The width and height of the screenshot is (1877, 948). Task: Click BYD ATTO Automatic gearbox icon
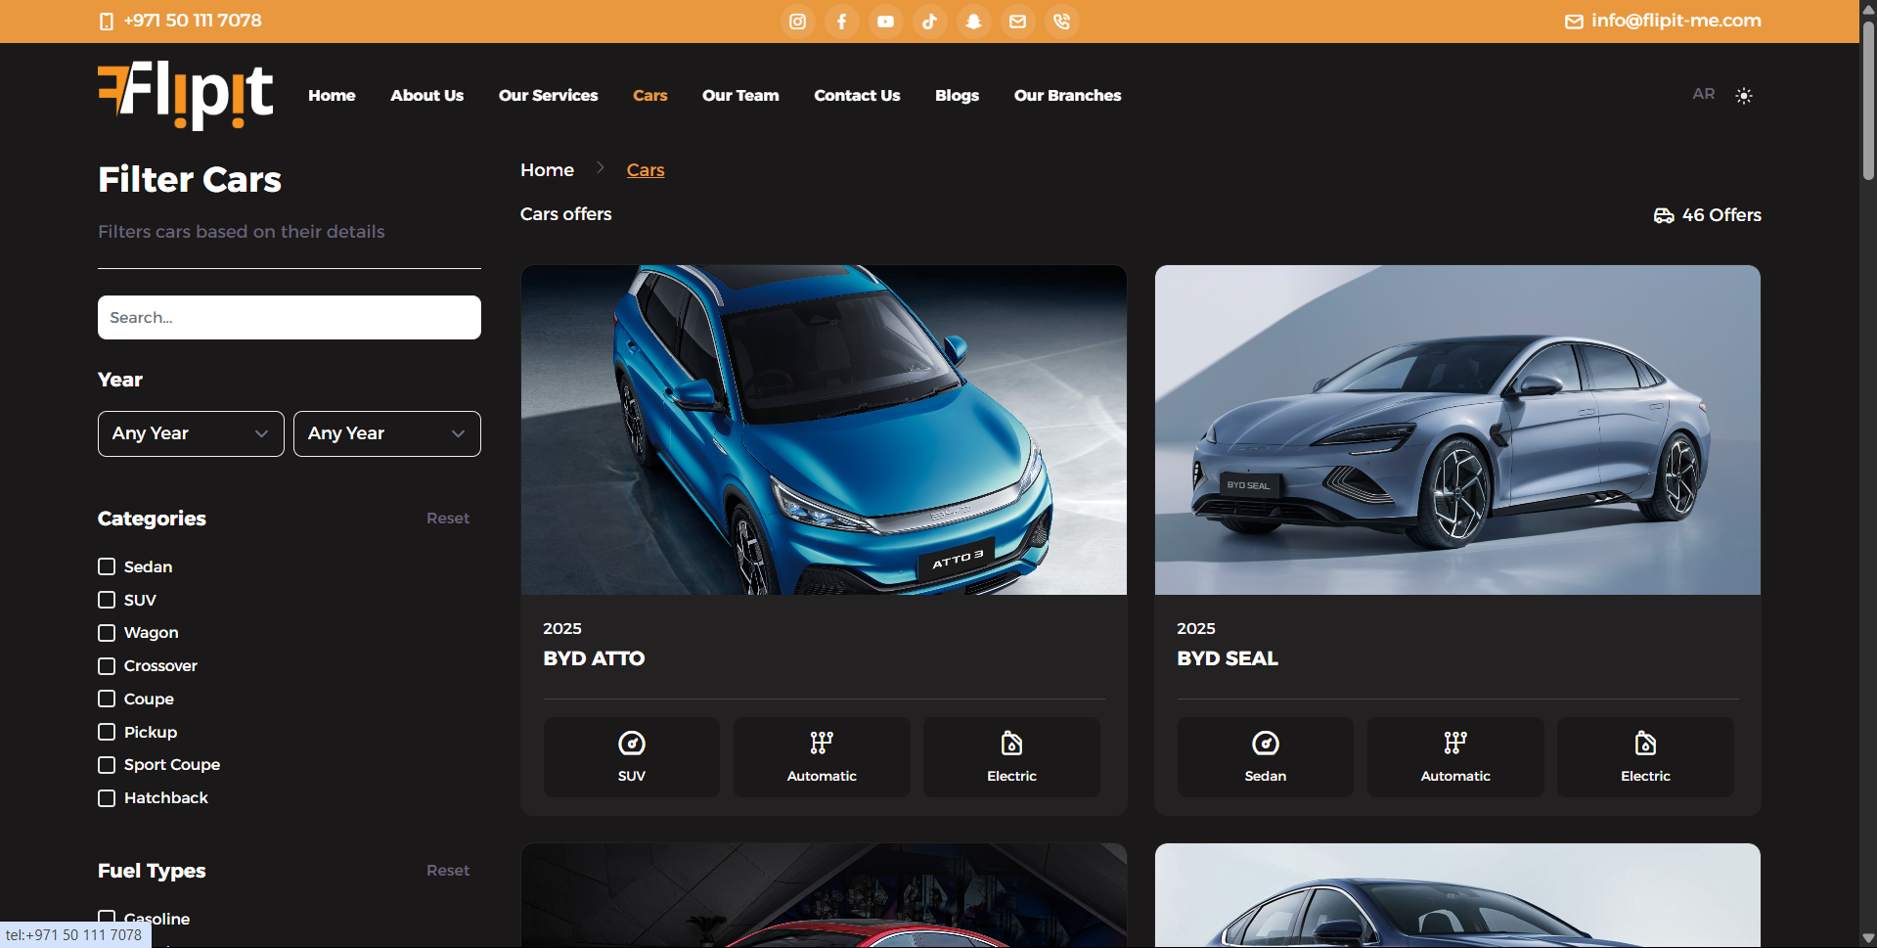(822, 744)
